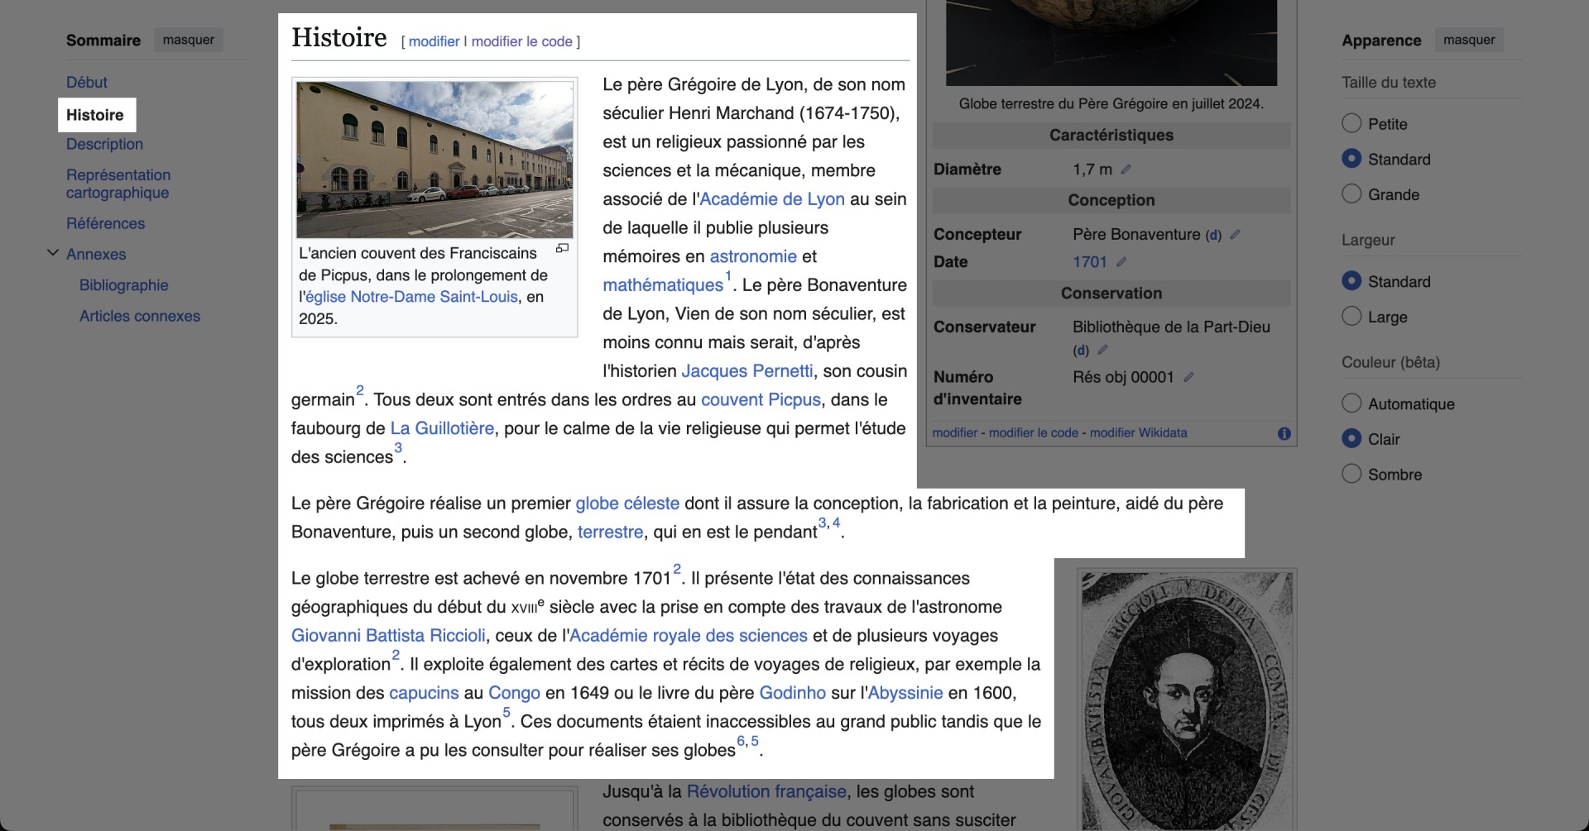1589x831 pixels.
Task: Select Grande text size
Action: (x=1351, y=194)
